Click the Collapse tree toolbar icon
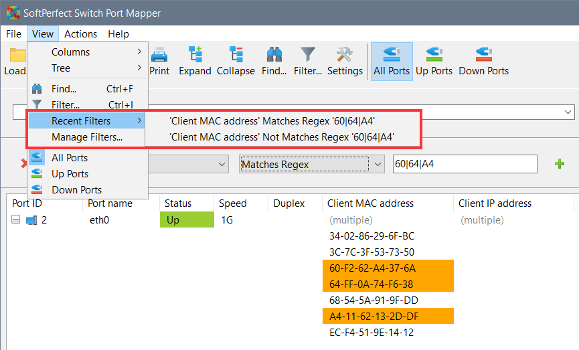This screenshot has width=579, height=350. (x=236, y=55)
